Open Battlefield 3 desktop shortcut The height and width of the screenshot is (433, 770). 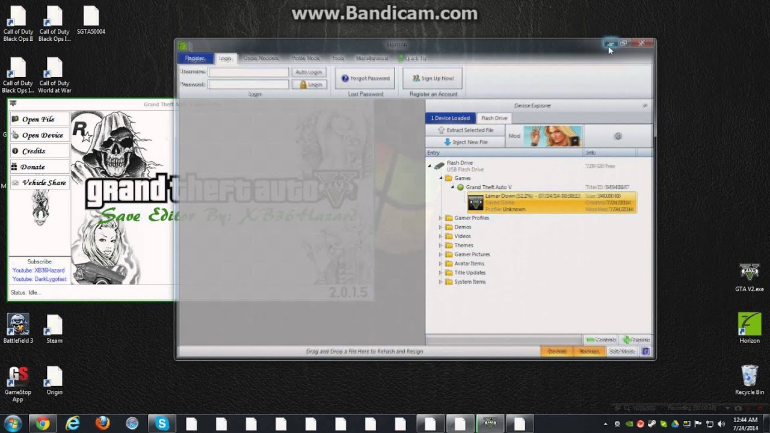pyautogui.click(x=18, y=328)
